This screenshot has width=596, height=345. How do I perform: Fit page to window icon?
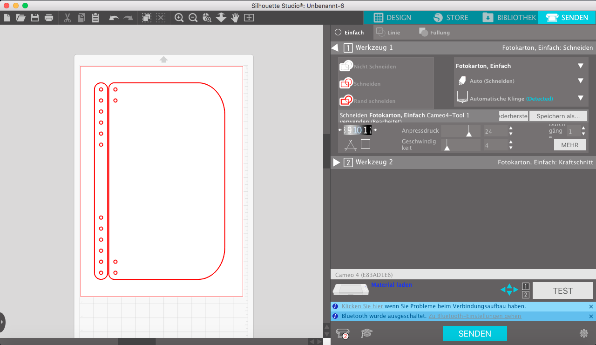pyautogui.click(x=249, y=18)
